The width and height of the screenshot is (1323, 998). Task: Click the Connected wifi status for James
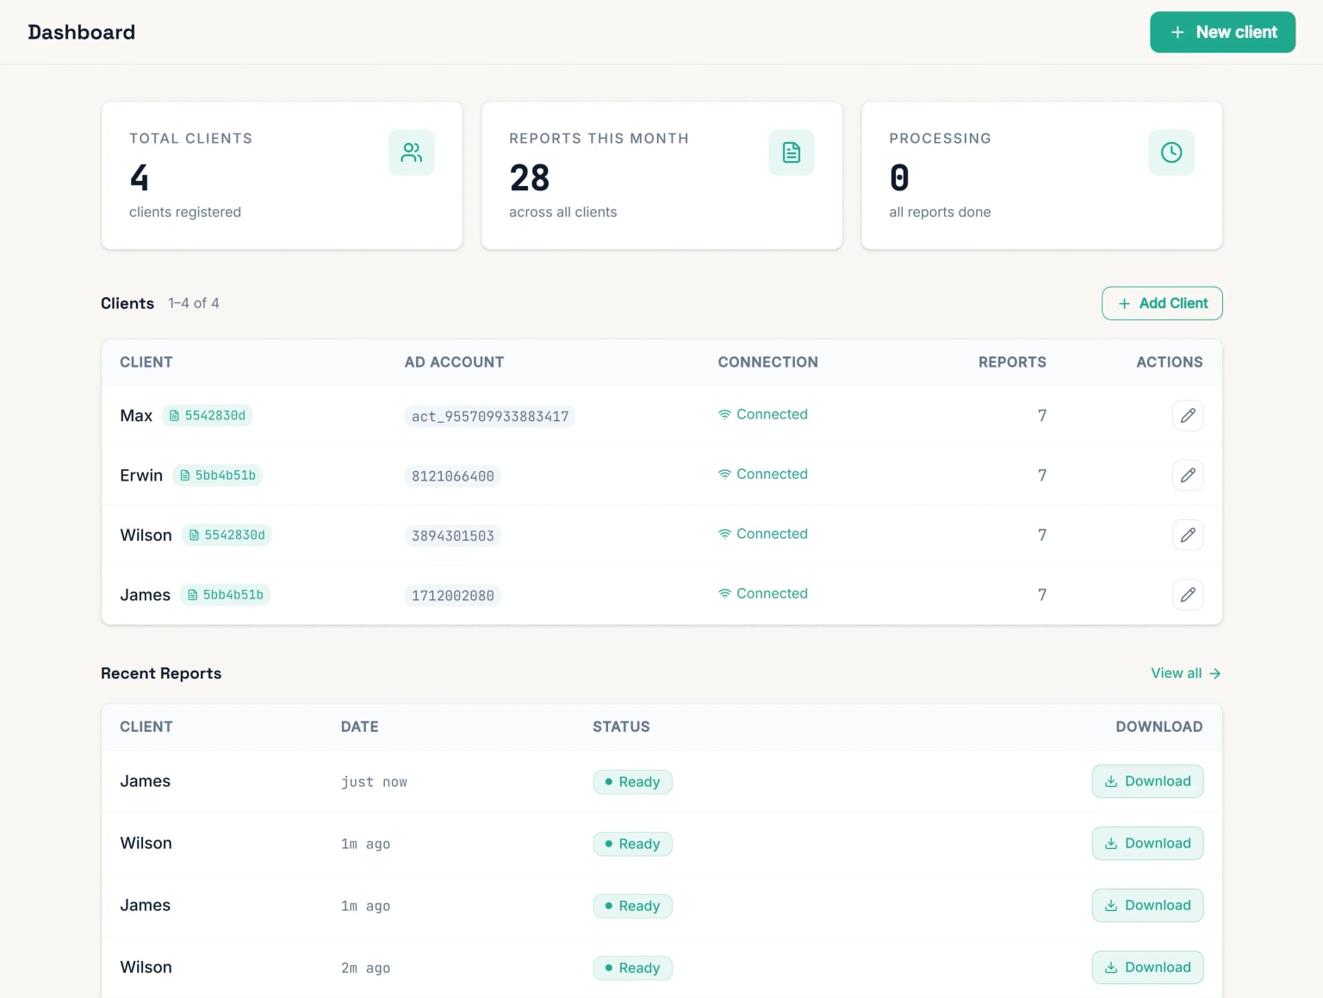[763, 593]
